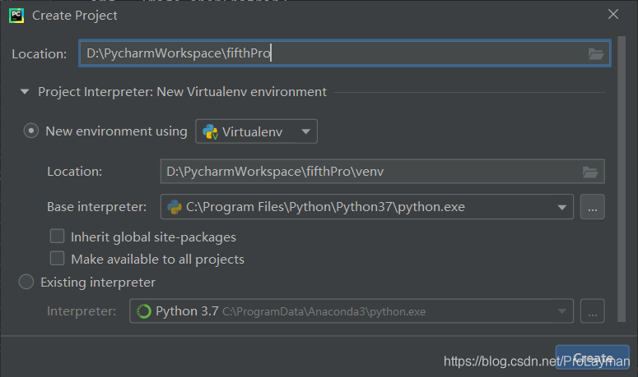The height and width of the screenshot is (377, 638).
Task: Select the New environment using radio button
Action: tap(31, 131)
